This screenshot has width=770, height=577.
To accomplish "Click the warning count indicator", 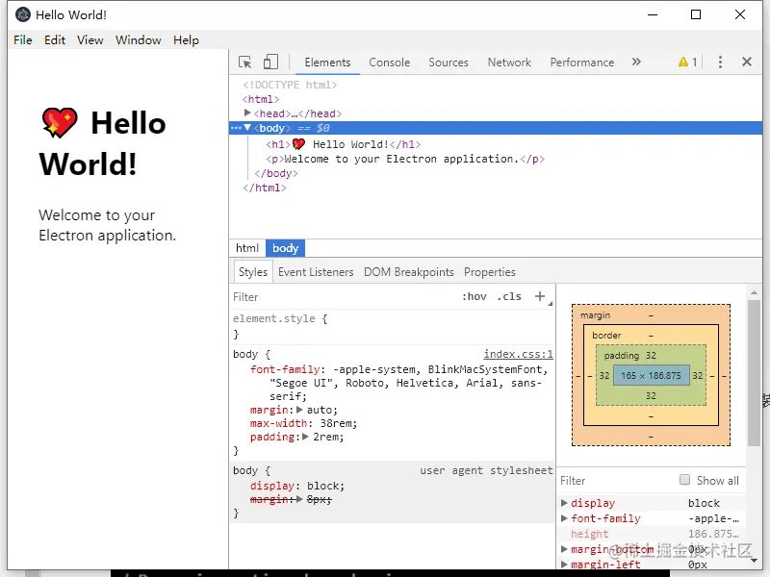I will coord(687,62).
